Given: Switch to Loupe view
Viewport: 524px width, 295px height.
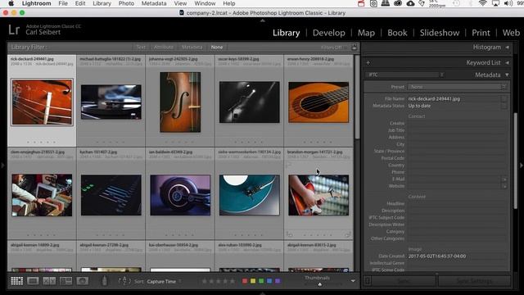Looking at the screenshot, I should click(x=33, y=281).
